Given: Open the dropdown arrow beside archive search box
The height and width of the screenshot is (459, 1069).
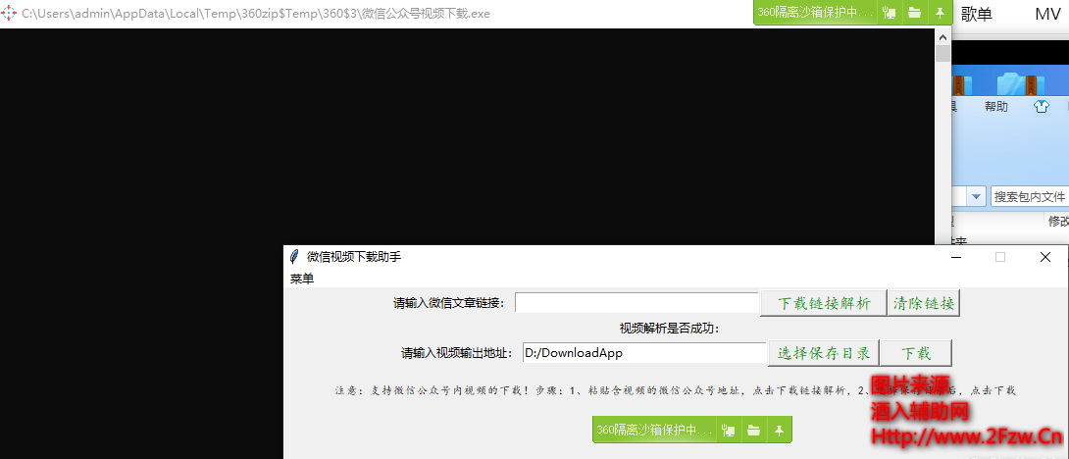Looking at the screenshot, I should tap(976, 197).
